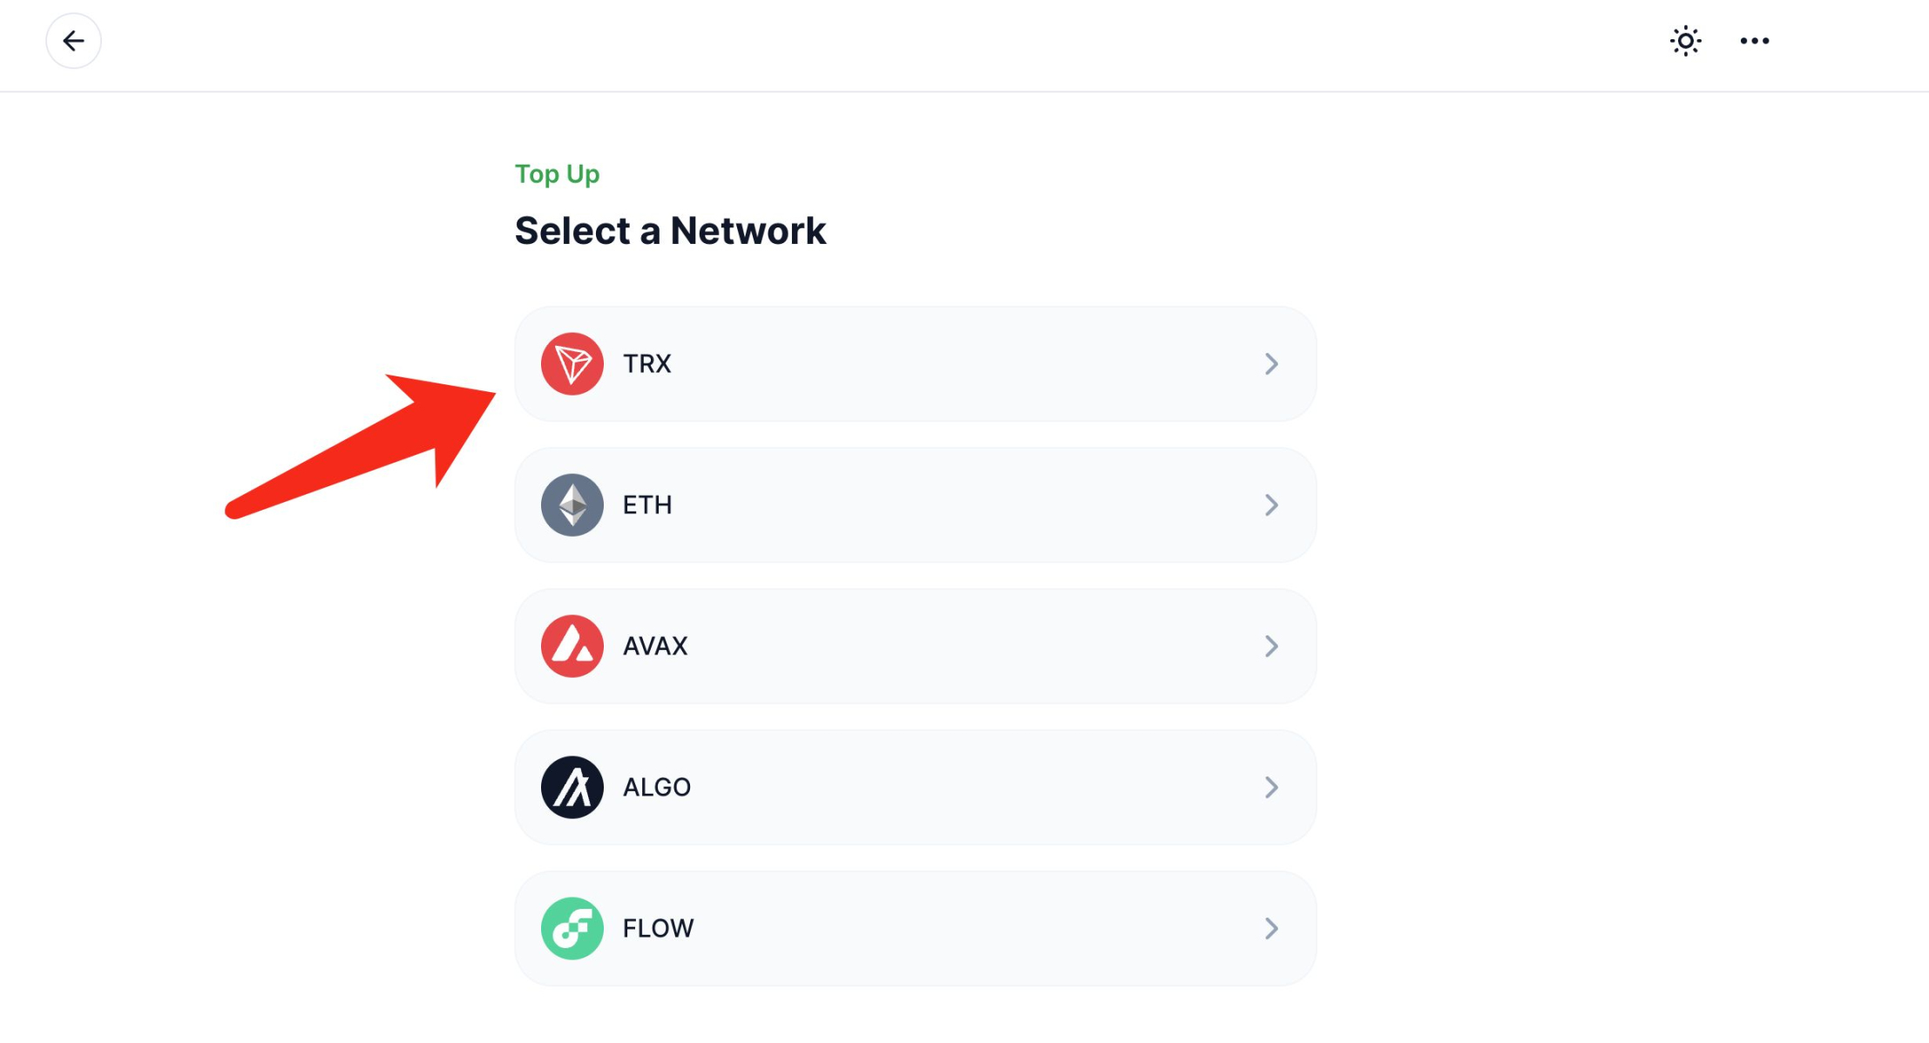1929x1043 pixels.
Task: Select the TRX network label
Action: point(646,363)
